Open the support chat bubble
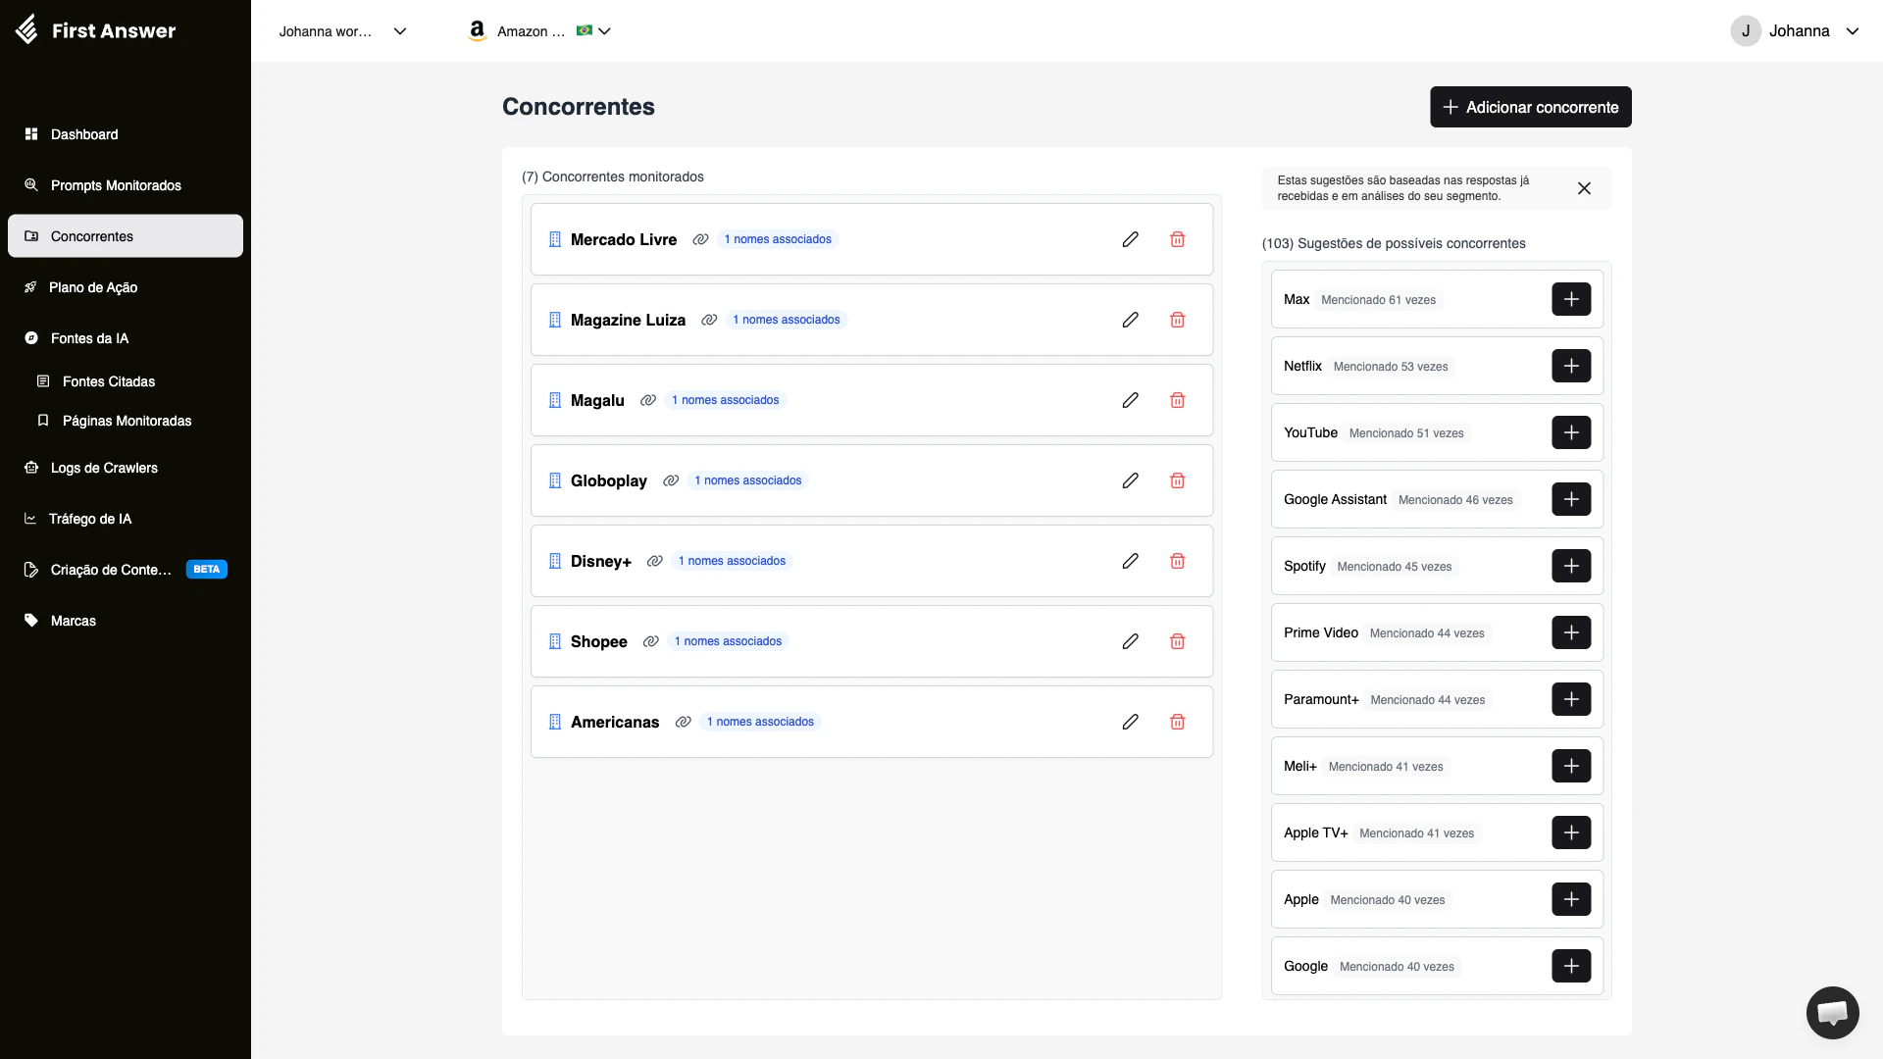Image resolution: width=1883 pixels, height=1059 pixels. click(1831, 1012)
